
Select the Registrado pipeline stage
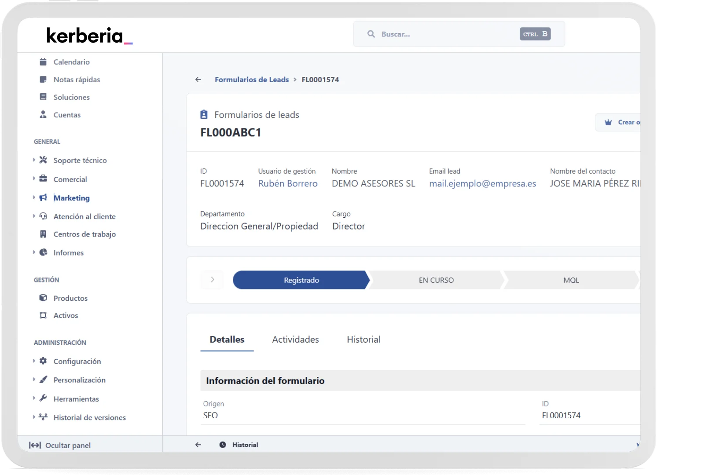pos(301,280)
